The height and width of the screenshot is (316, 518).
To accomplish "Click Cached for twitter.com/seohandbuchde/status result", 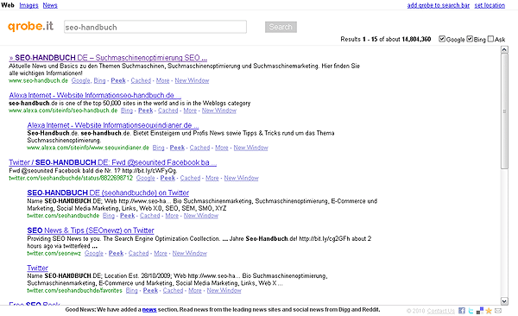I will 190,178.
